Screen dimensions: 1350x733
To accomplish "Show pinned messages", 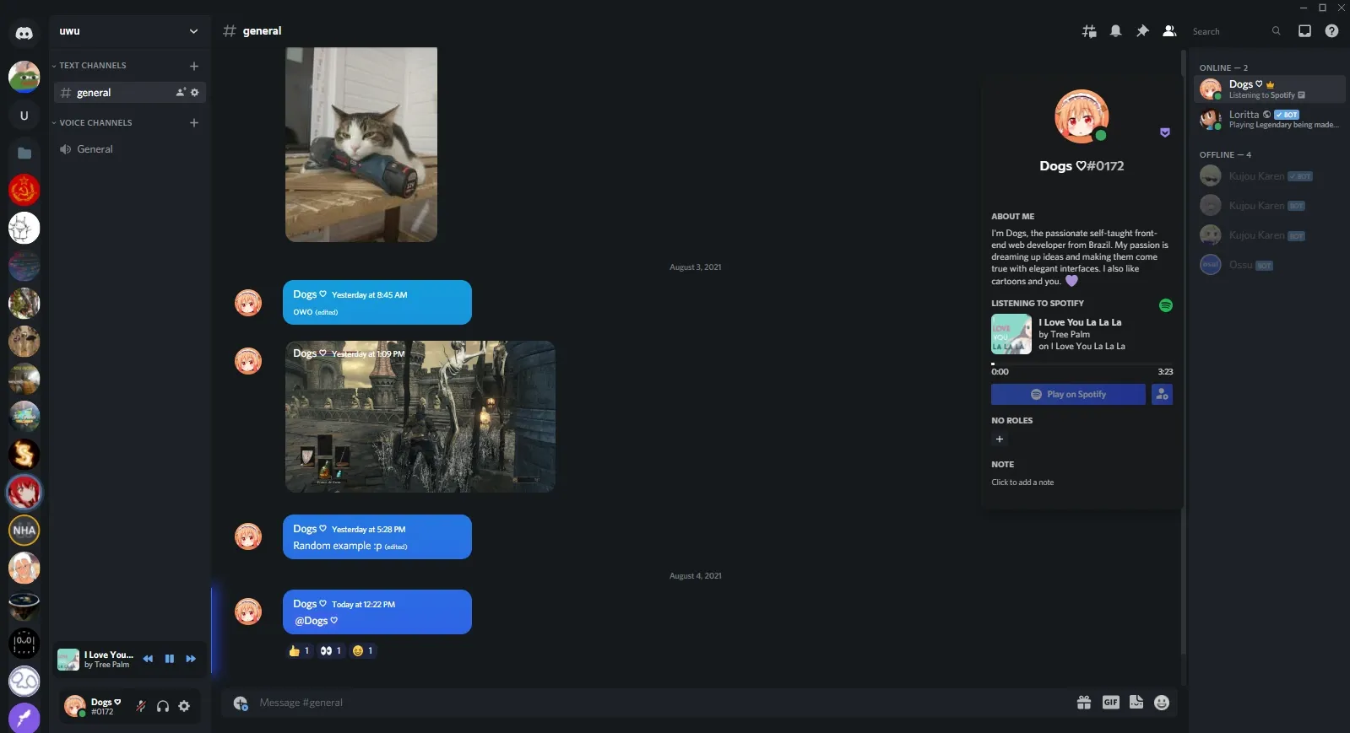I will point(1142,31).
